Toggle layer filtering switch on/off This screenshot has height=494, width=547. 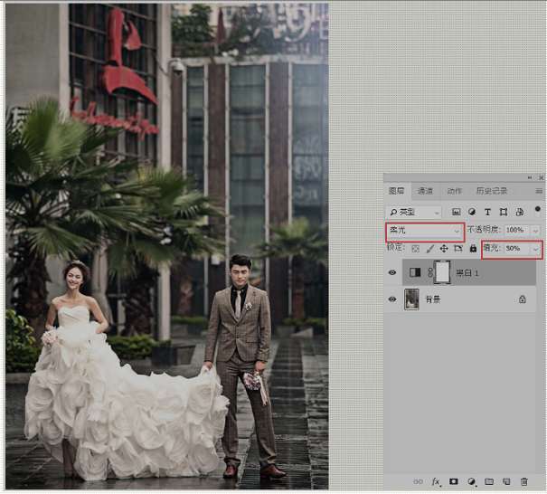538,211
